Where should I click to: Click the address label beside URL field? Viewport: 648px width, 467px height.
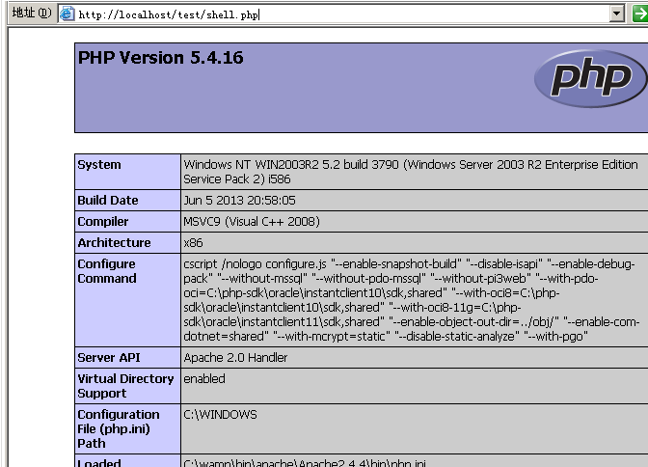coord(32,13)
